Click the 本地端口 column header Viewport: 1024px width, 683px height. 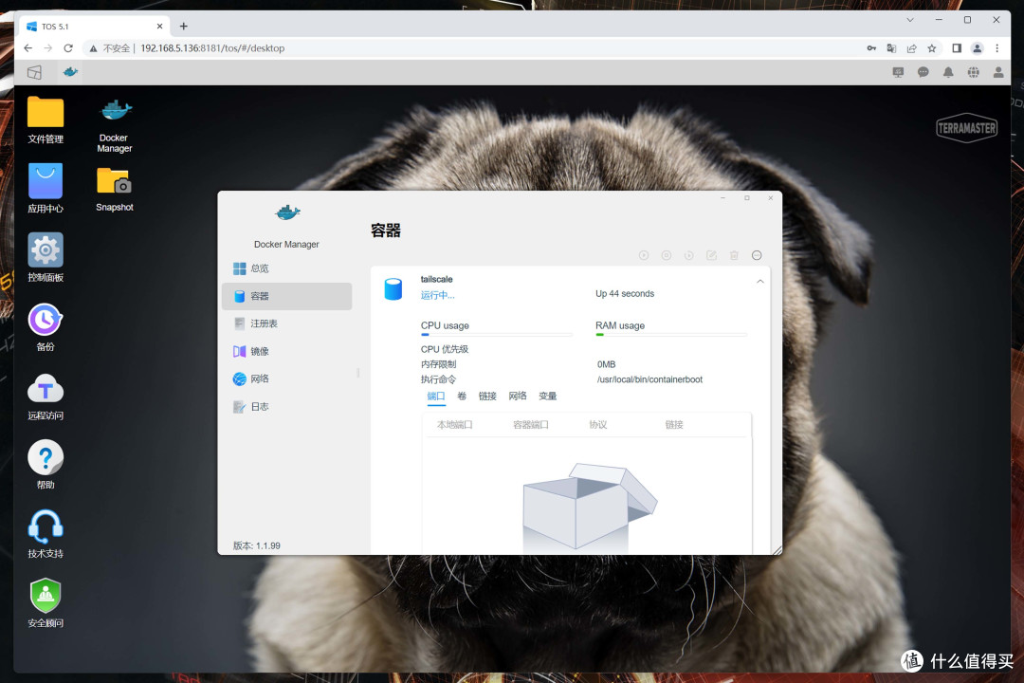coord(454,425)
